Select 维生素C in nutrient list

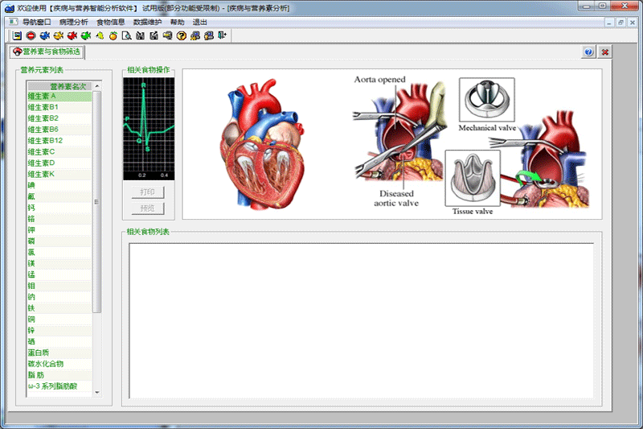[59, 152]
